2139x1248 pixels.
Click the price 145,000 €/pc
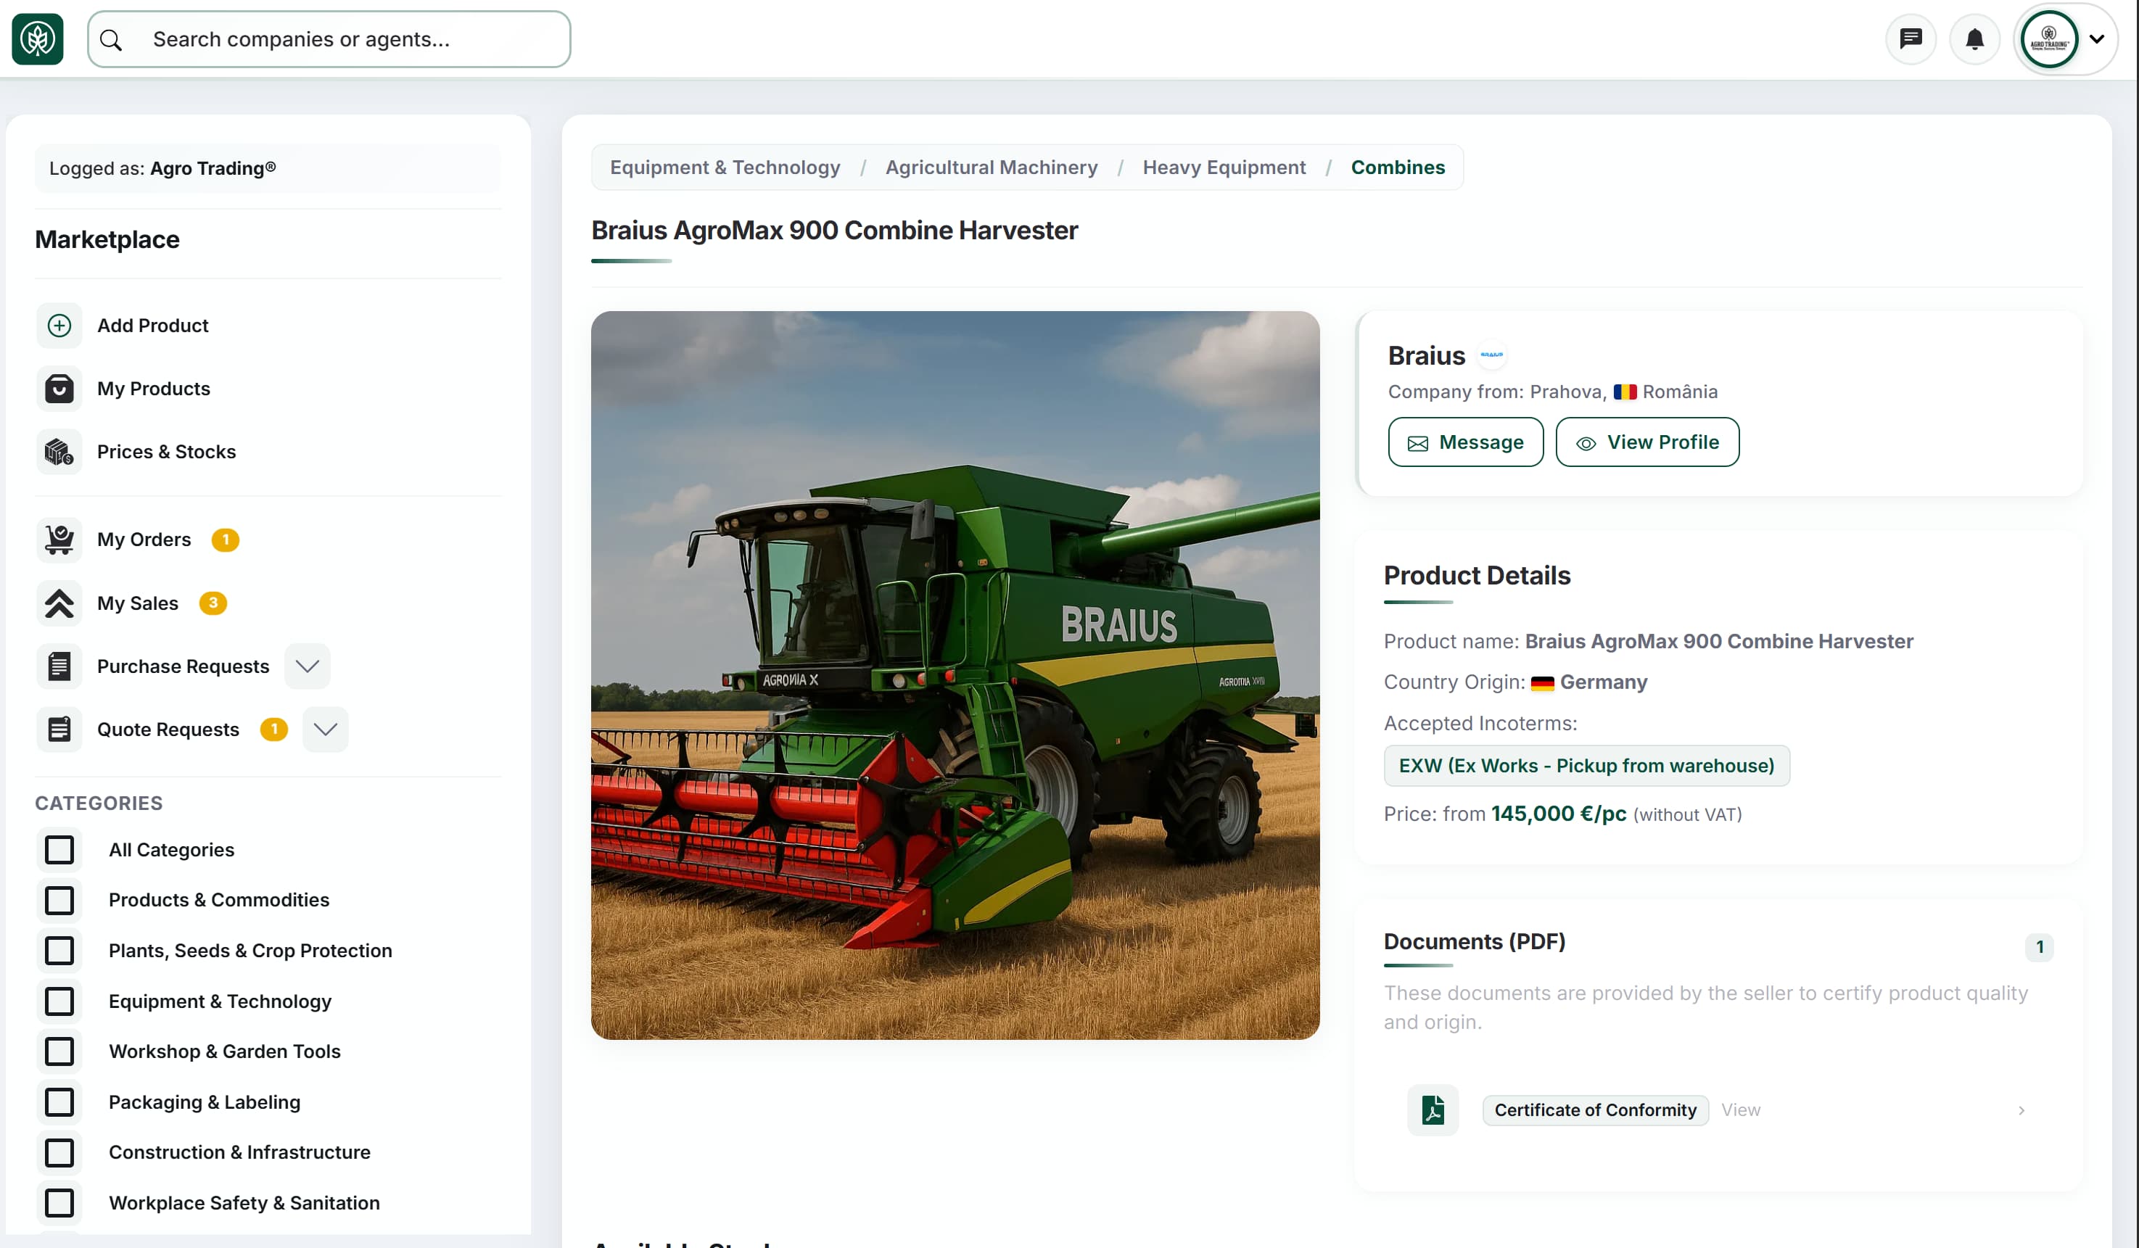[x=1559, y=814]
